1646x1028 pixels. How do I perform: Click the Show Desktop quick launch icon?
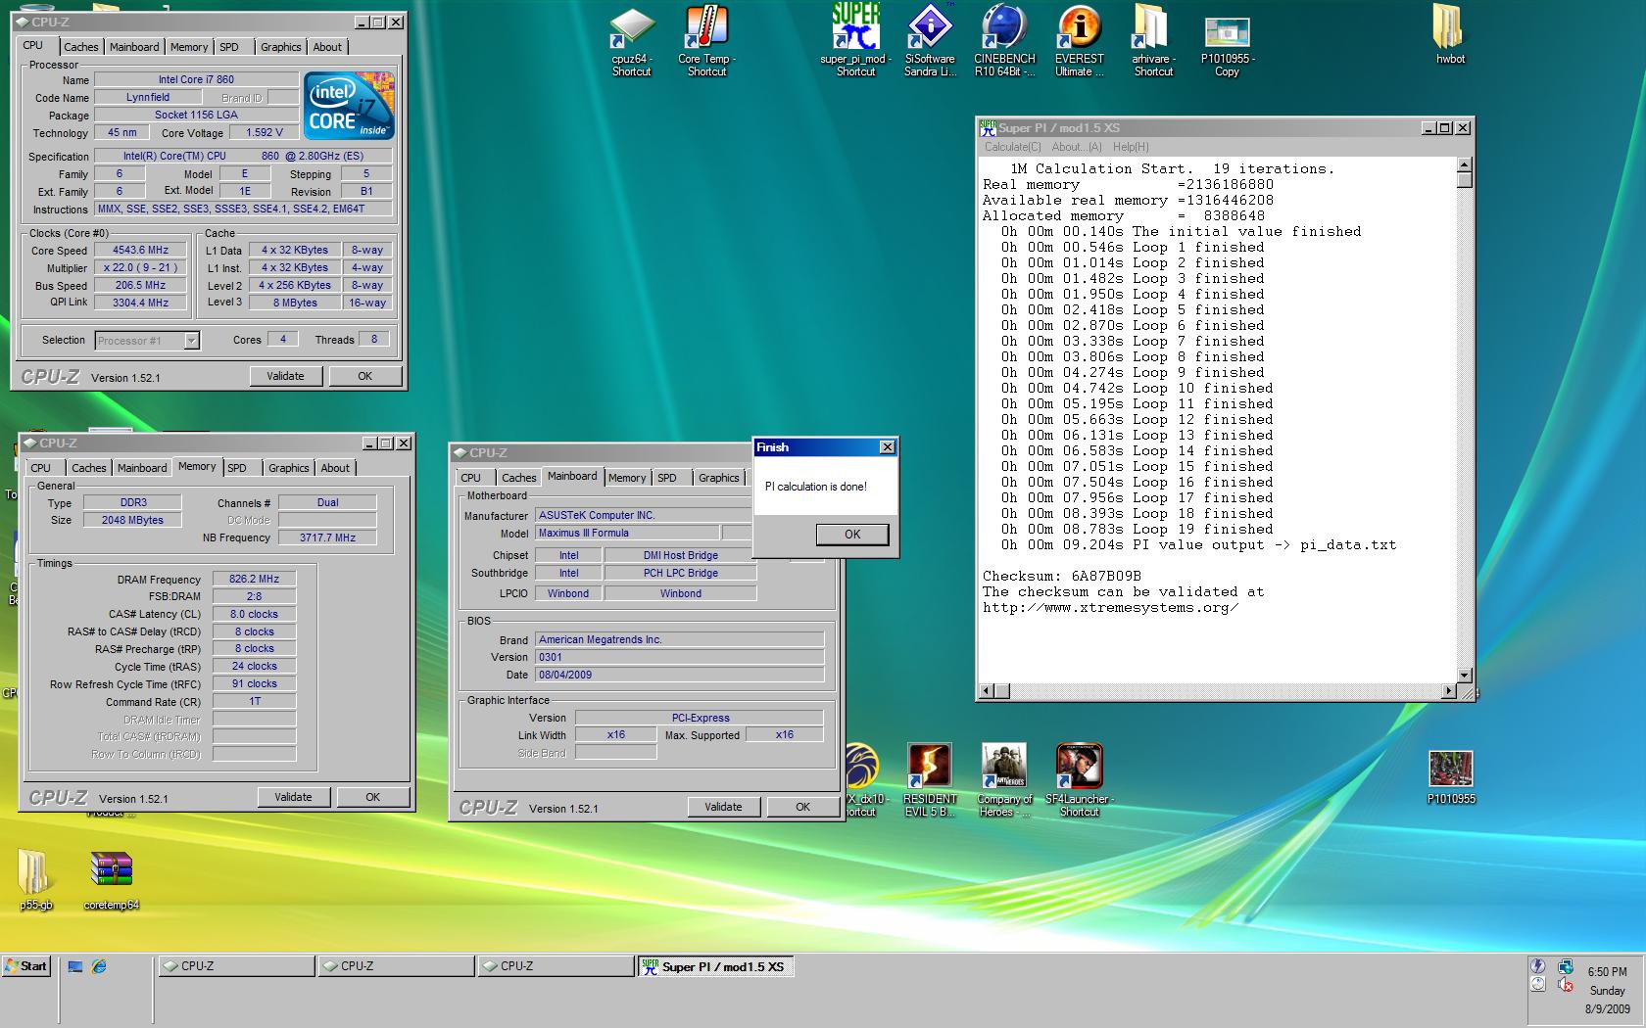tap(75, 966)
